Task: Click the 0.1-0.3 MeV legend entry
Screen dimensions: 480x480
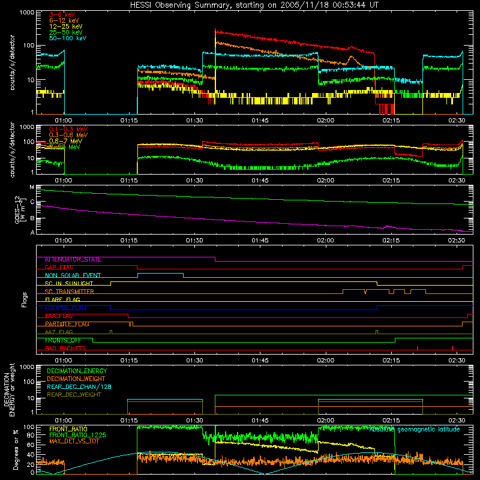Action: 68,129
